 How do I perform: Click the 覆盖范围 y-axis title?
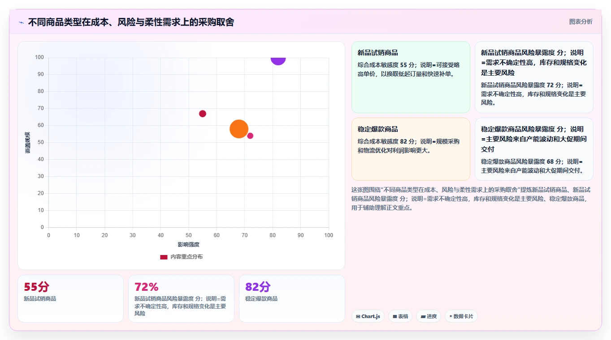(x=28, y=143)
